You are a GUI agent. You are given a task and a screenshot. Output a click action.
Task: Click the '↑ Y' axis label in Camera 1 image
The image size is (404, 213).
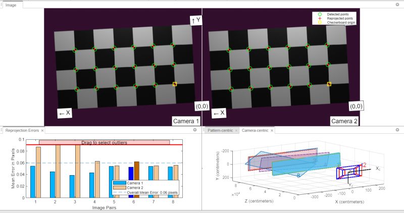click(x=196, y=20)
